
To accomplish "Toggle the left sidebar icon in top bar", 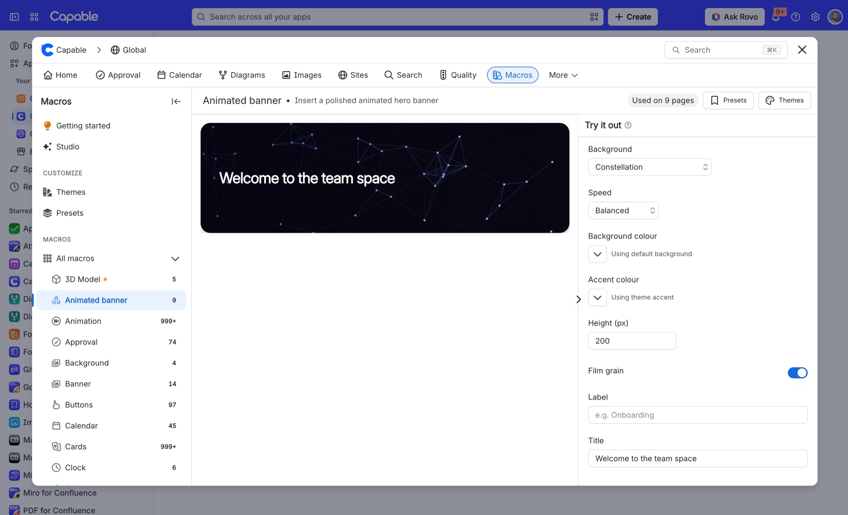I will (x=14, y=17).
